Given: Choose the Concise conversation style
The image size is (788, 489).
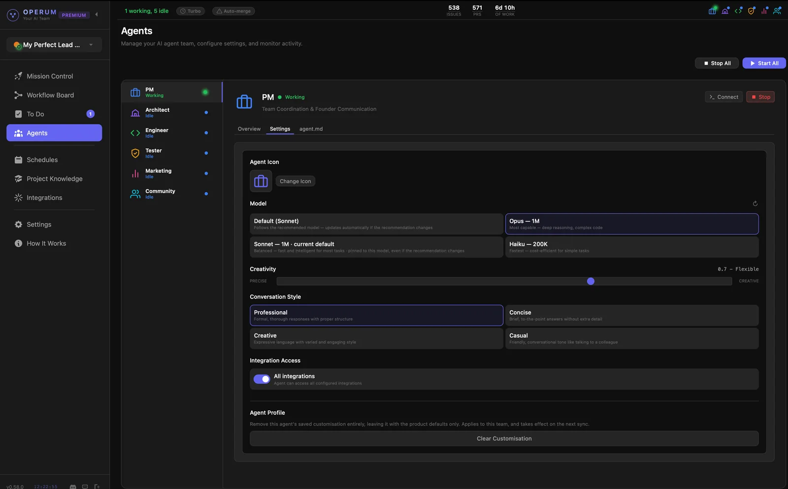Looking at the screenshot, I should [632, 316].
